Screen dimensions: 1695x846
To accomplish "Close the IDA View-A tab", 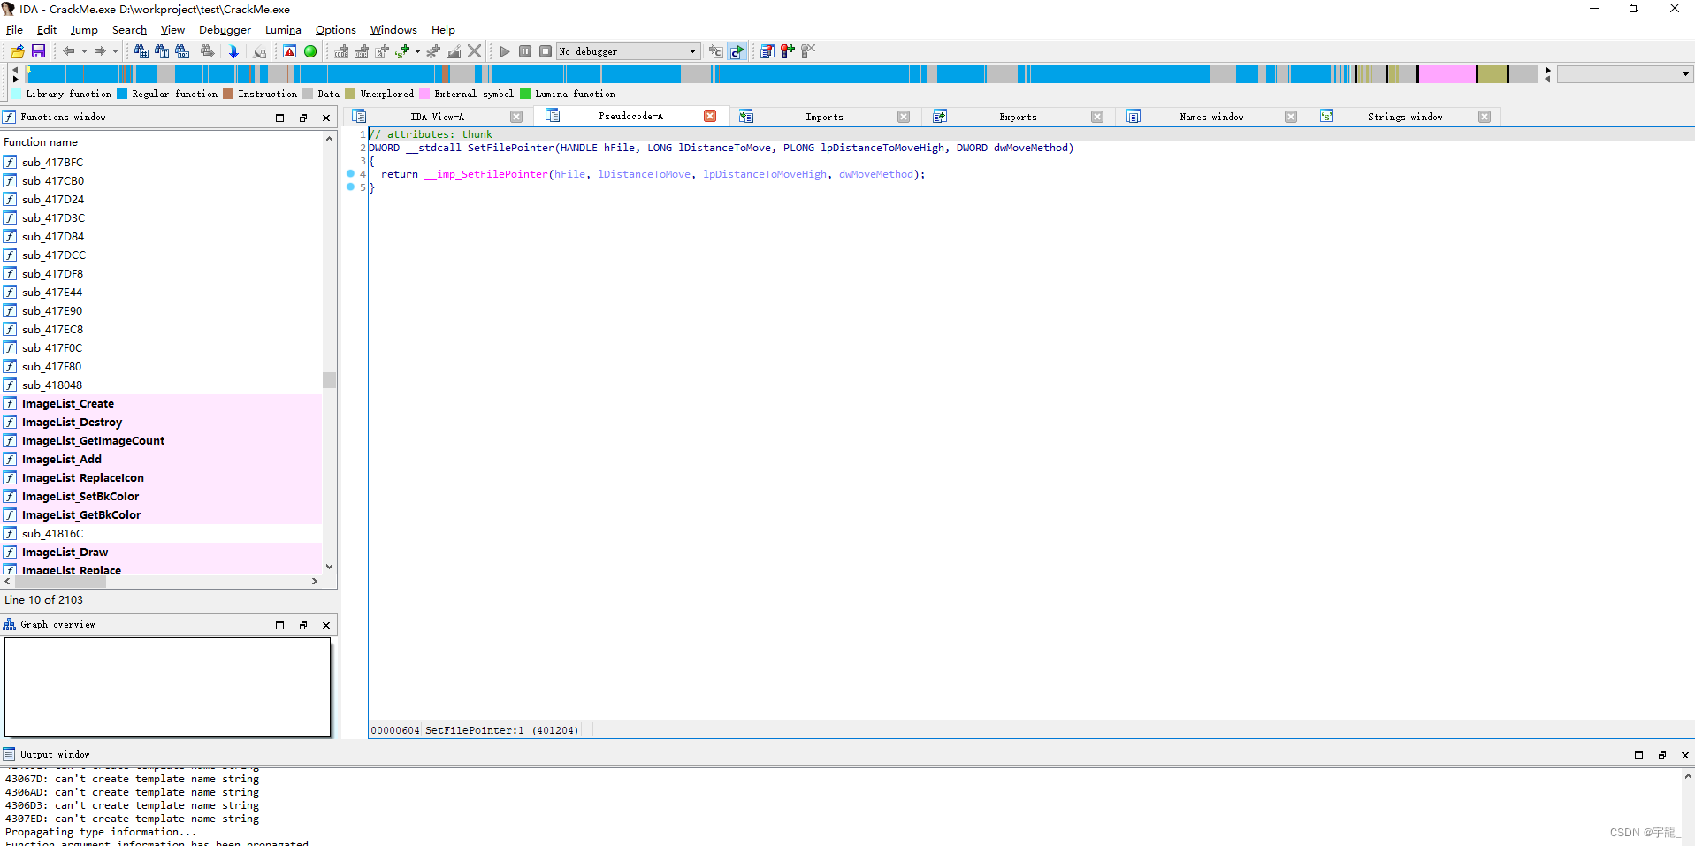I will (516, 117).
